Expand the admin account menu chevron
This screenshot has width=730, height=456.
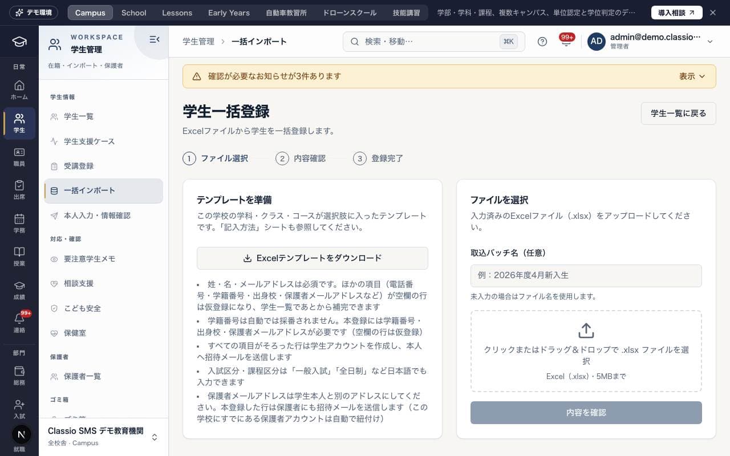(x=710, y=42)
